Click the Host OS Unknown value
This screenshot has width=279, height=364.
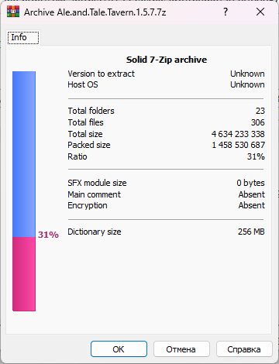(x=247, y=84)
